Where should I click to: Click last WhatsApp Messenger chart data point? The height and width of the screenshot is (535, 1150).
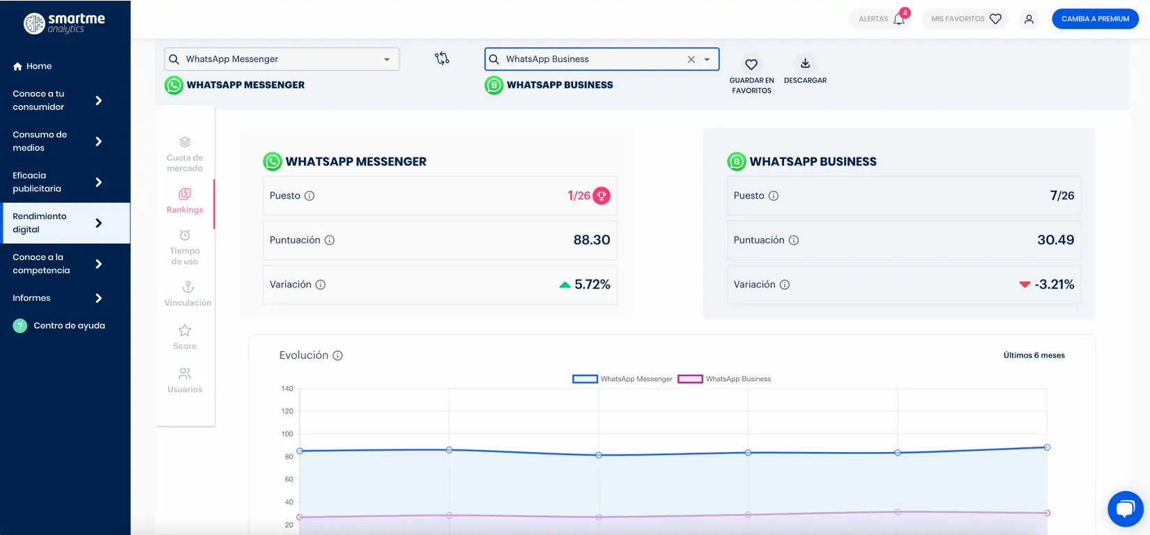pos(1047,447)
